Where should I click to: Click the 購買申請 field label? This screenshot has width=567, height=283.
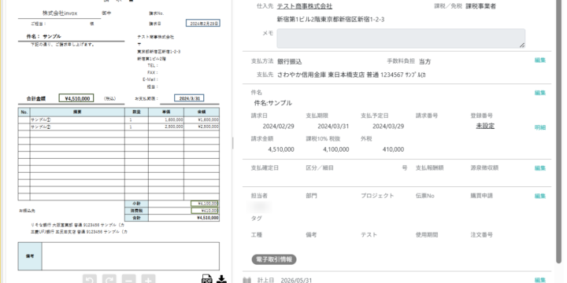tap(481, 196)
